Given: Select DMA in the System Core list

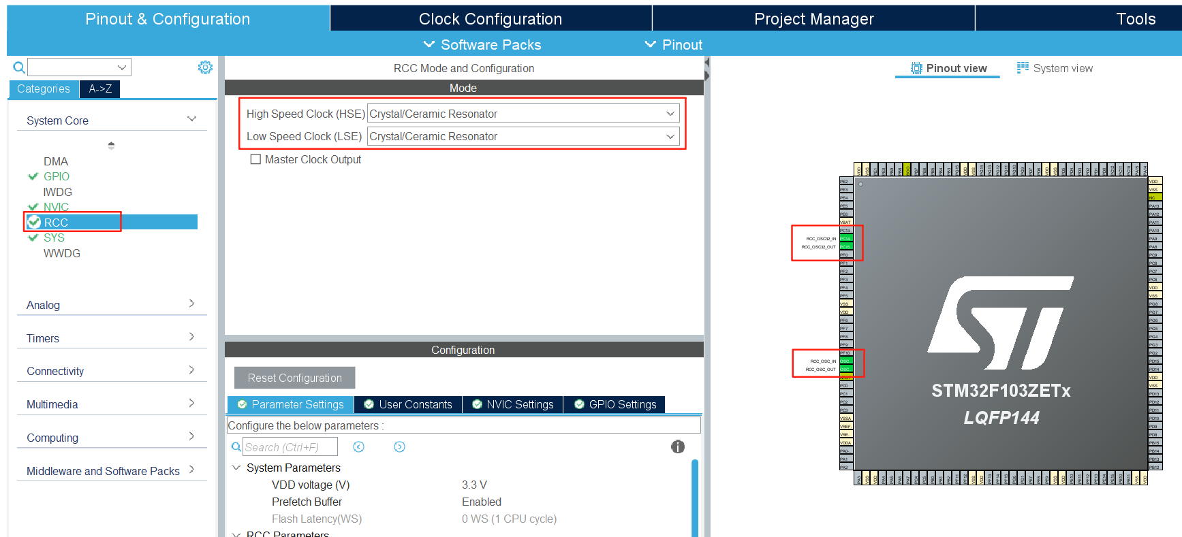Looking at the screenshot, I should [56, 161].
